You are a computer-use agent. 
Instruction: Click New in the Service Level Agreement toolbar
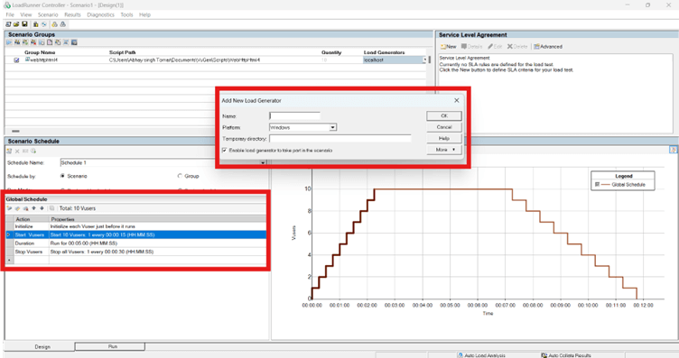point(449,46)
